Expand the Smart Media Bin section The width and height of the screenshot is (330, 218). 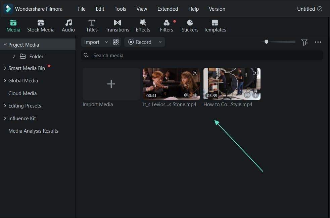point(5,68)
